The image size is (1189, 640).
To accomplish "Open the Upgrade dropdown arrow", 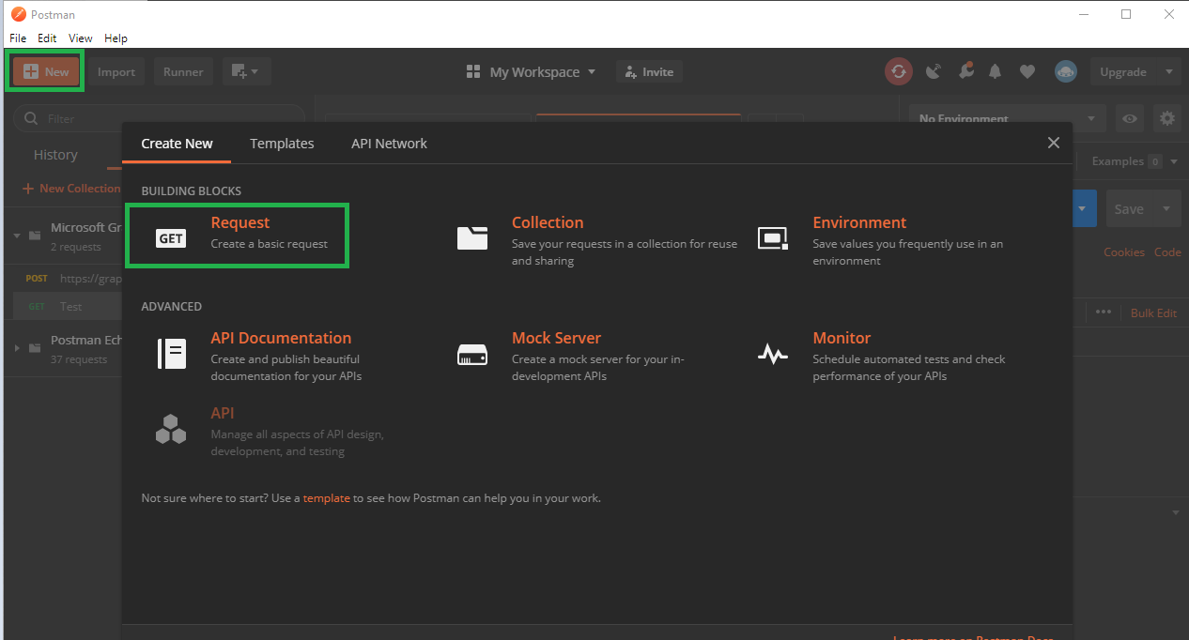I will point(1168,71).
